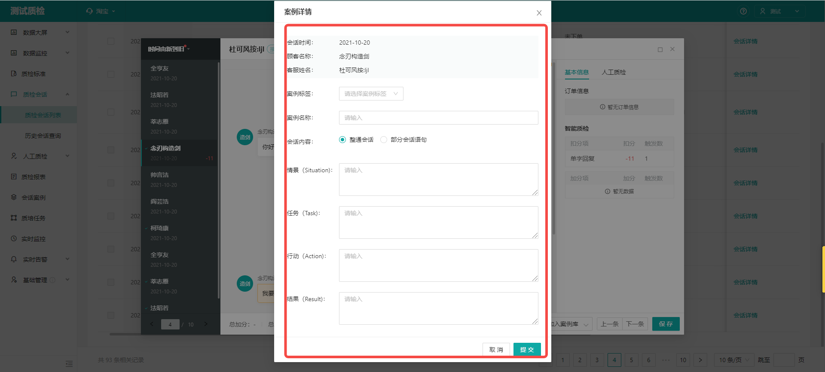Tick the first table row checkbox
Screen dimensions: 825x372
(x=111, y=41)
